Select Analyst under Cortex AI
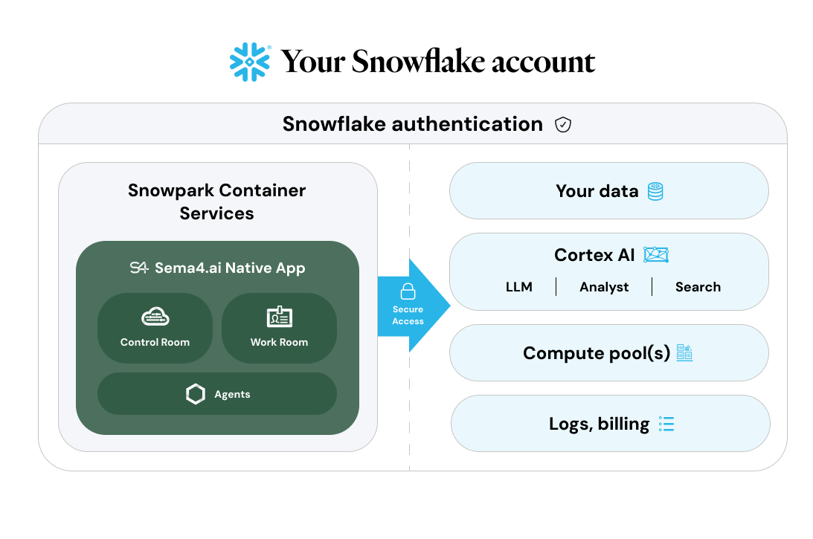Viewport: 813px width, 539px height. (604, 287)
